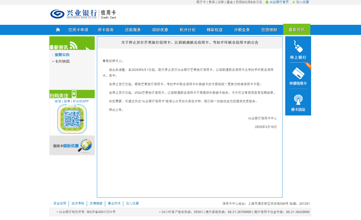Click the home icon in navigation bar

coord(58,30)
